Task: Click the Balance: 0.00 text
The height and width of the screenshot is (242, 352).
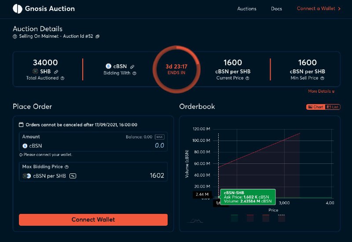Action: point(139,137)
